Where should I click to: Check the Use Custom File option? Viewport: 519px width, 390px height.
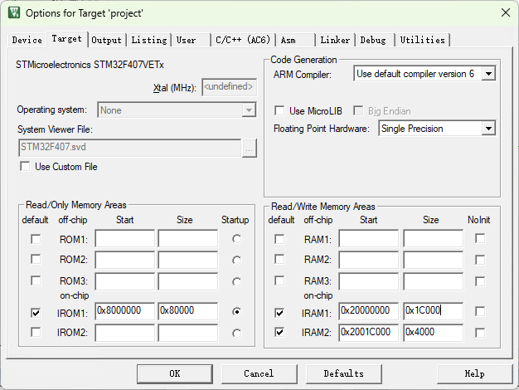pos(25,167)
